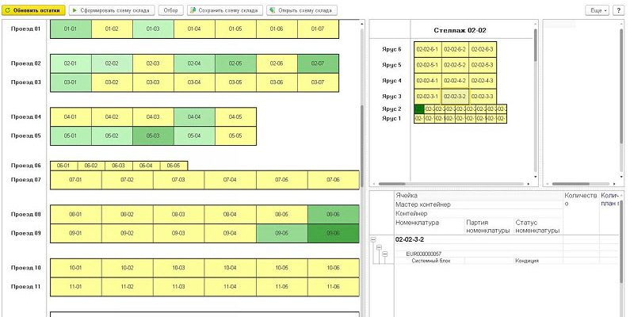Select rack cell 02-02-6-1
The width and height of the screenshot is (630, 317).
(427, 49)
